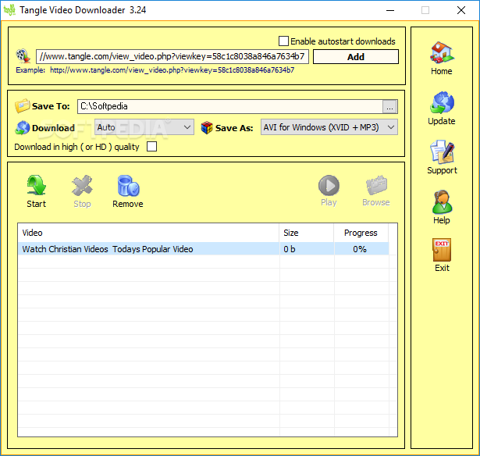480x456 pixels.
Task: Click the Update globe icon
Action: pos(442,102)
